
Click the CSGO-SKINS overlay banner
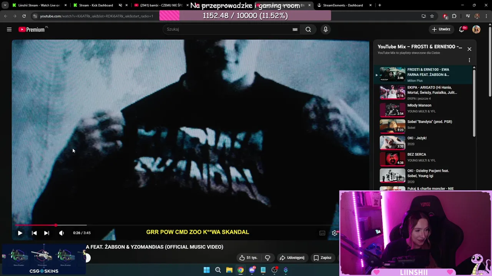pyautogui.click(x=44, y=260)
